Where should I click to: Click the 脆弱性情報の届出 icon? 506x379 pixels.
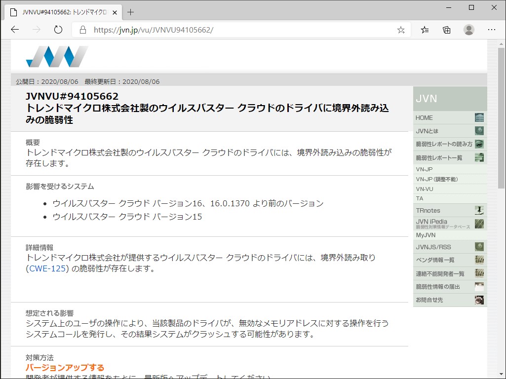coord(478,286)
